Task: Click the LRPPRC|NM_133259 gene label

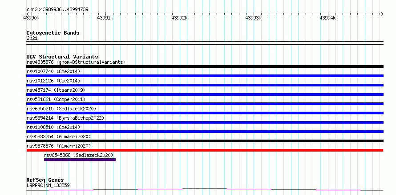Action: pyautogui.click(x=48, y=185)
